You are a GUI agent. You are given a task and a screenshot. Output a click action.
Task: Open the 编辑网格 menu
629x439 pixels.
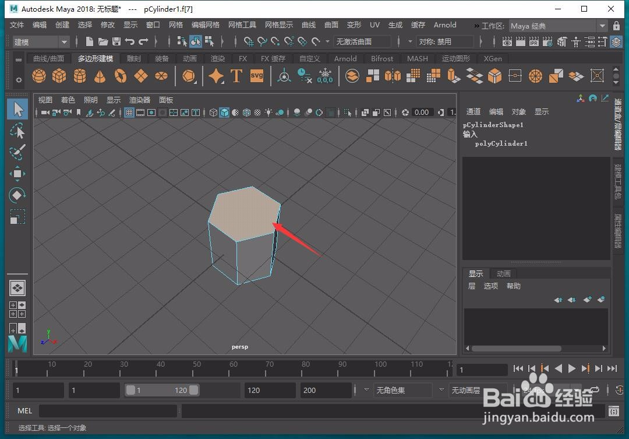pos(206,25)
